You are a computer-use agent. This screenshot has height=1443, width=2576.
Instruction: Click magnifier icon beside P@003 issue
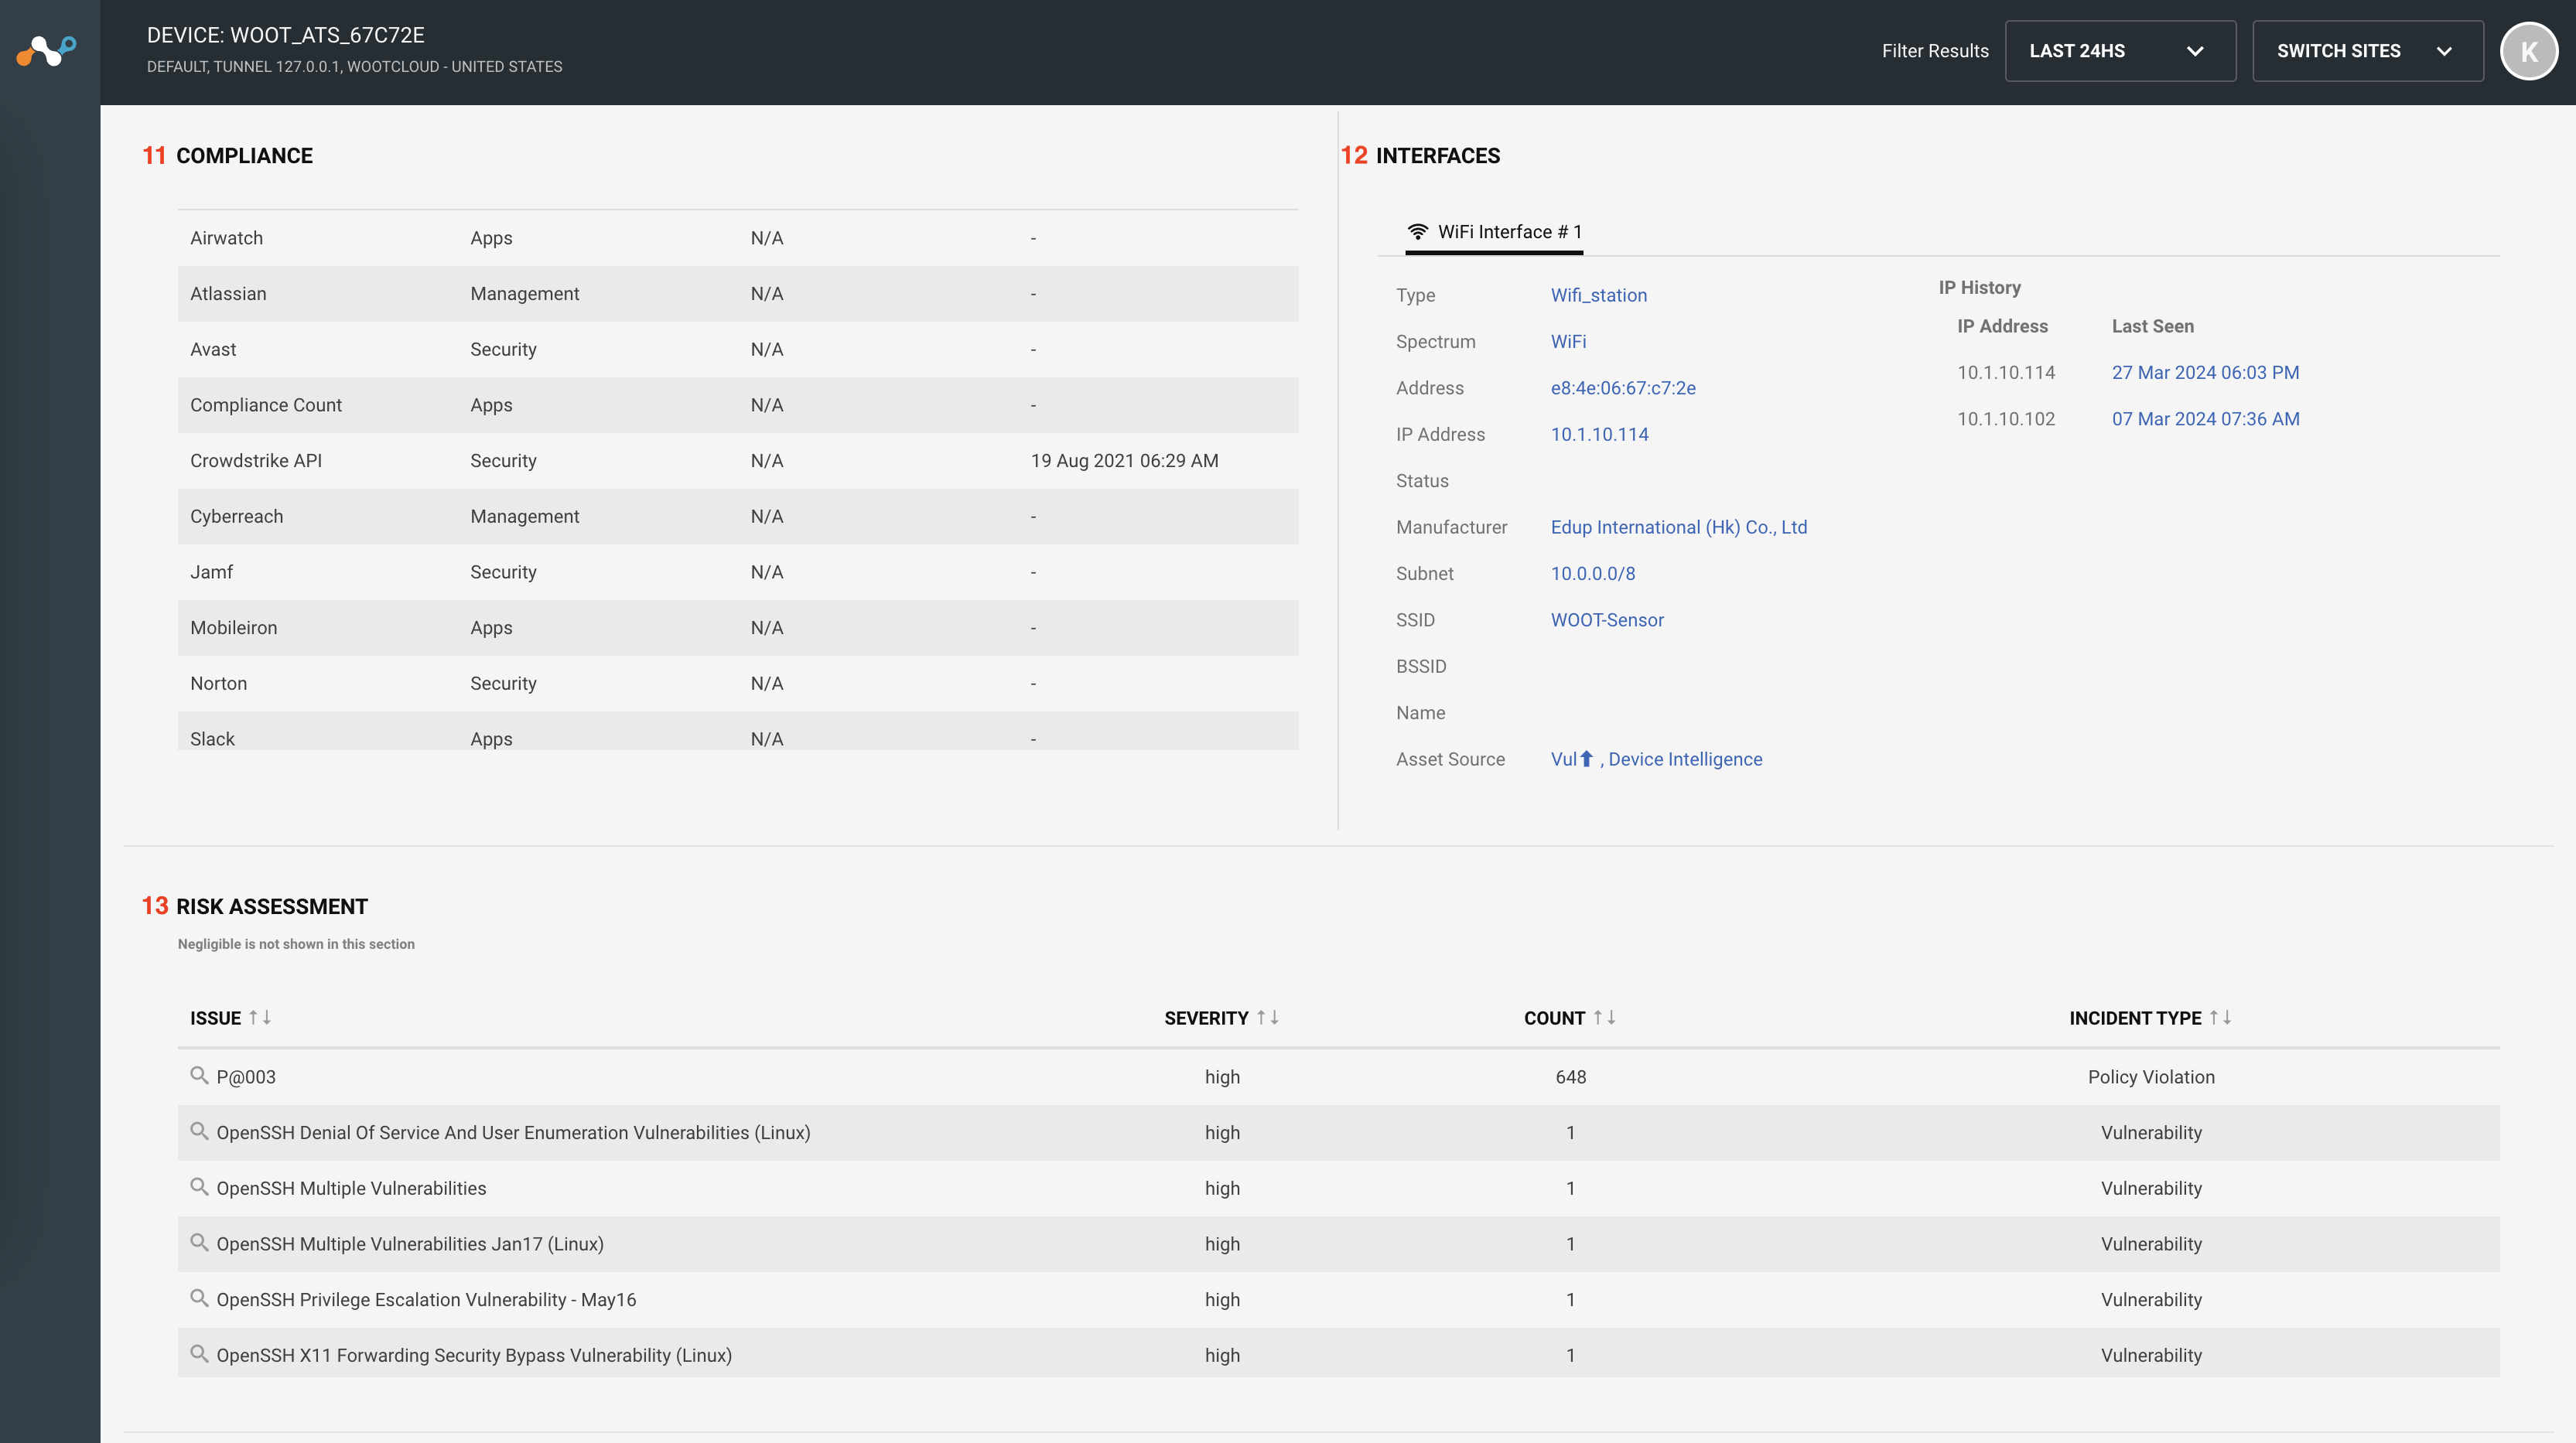point(199,1075)
